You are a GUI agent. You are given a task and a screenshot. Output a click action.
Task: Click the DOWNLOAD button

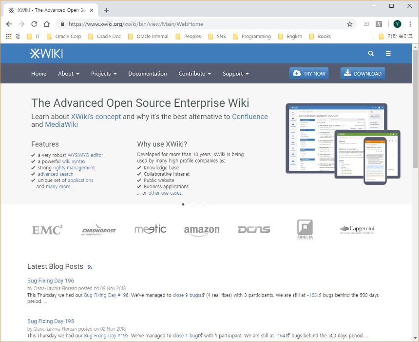pos(362,73)
